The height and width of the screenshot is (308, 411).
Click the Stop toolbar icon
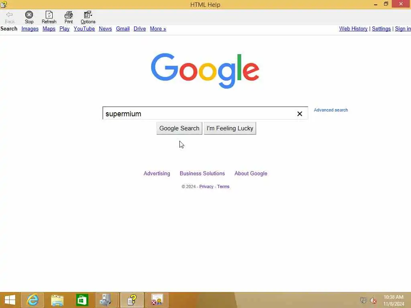tap(29, 17)
